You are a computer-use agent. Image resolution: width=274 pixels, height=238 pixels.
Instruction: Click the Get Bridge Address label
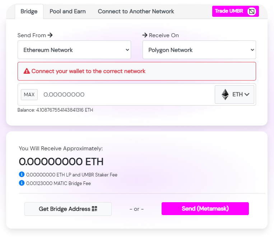64,209
